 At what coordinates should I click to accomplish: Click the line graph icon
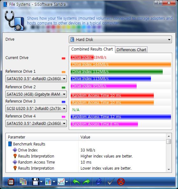[x=61, y=182]
